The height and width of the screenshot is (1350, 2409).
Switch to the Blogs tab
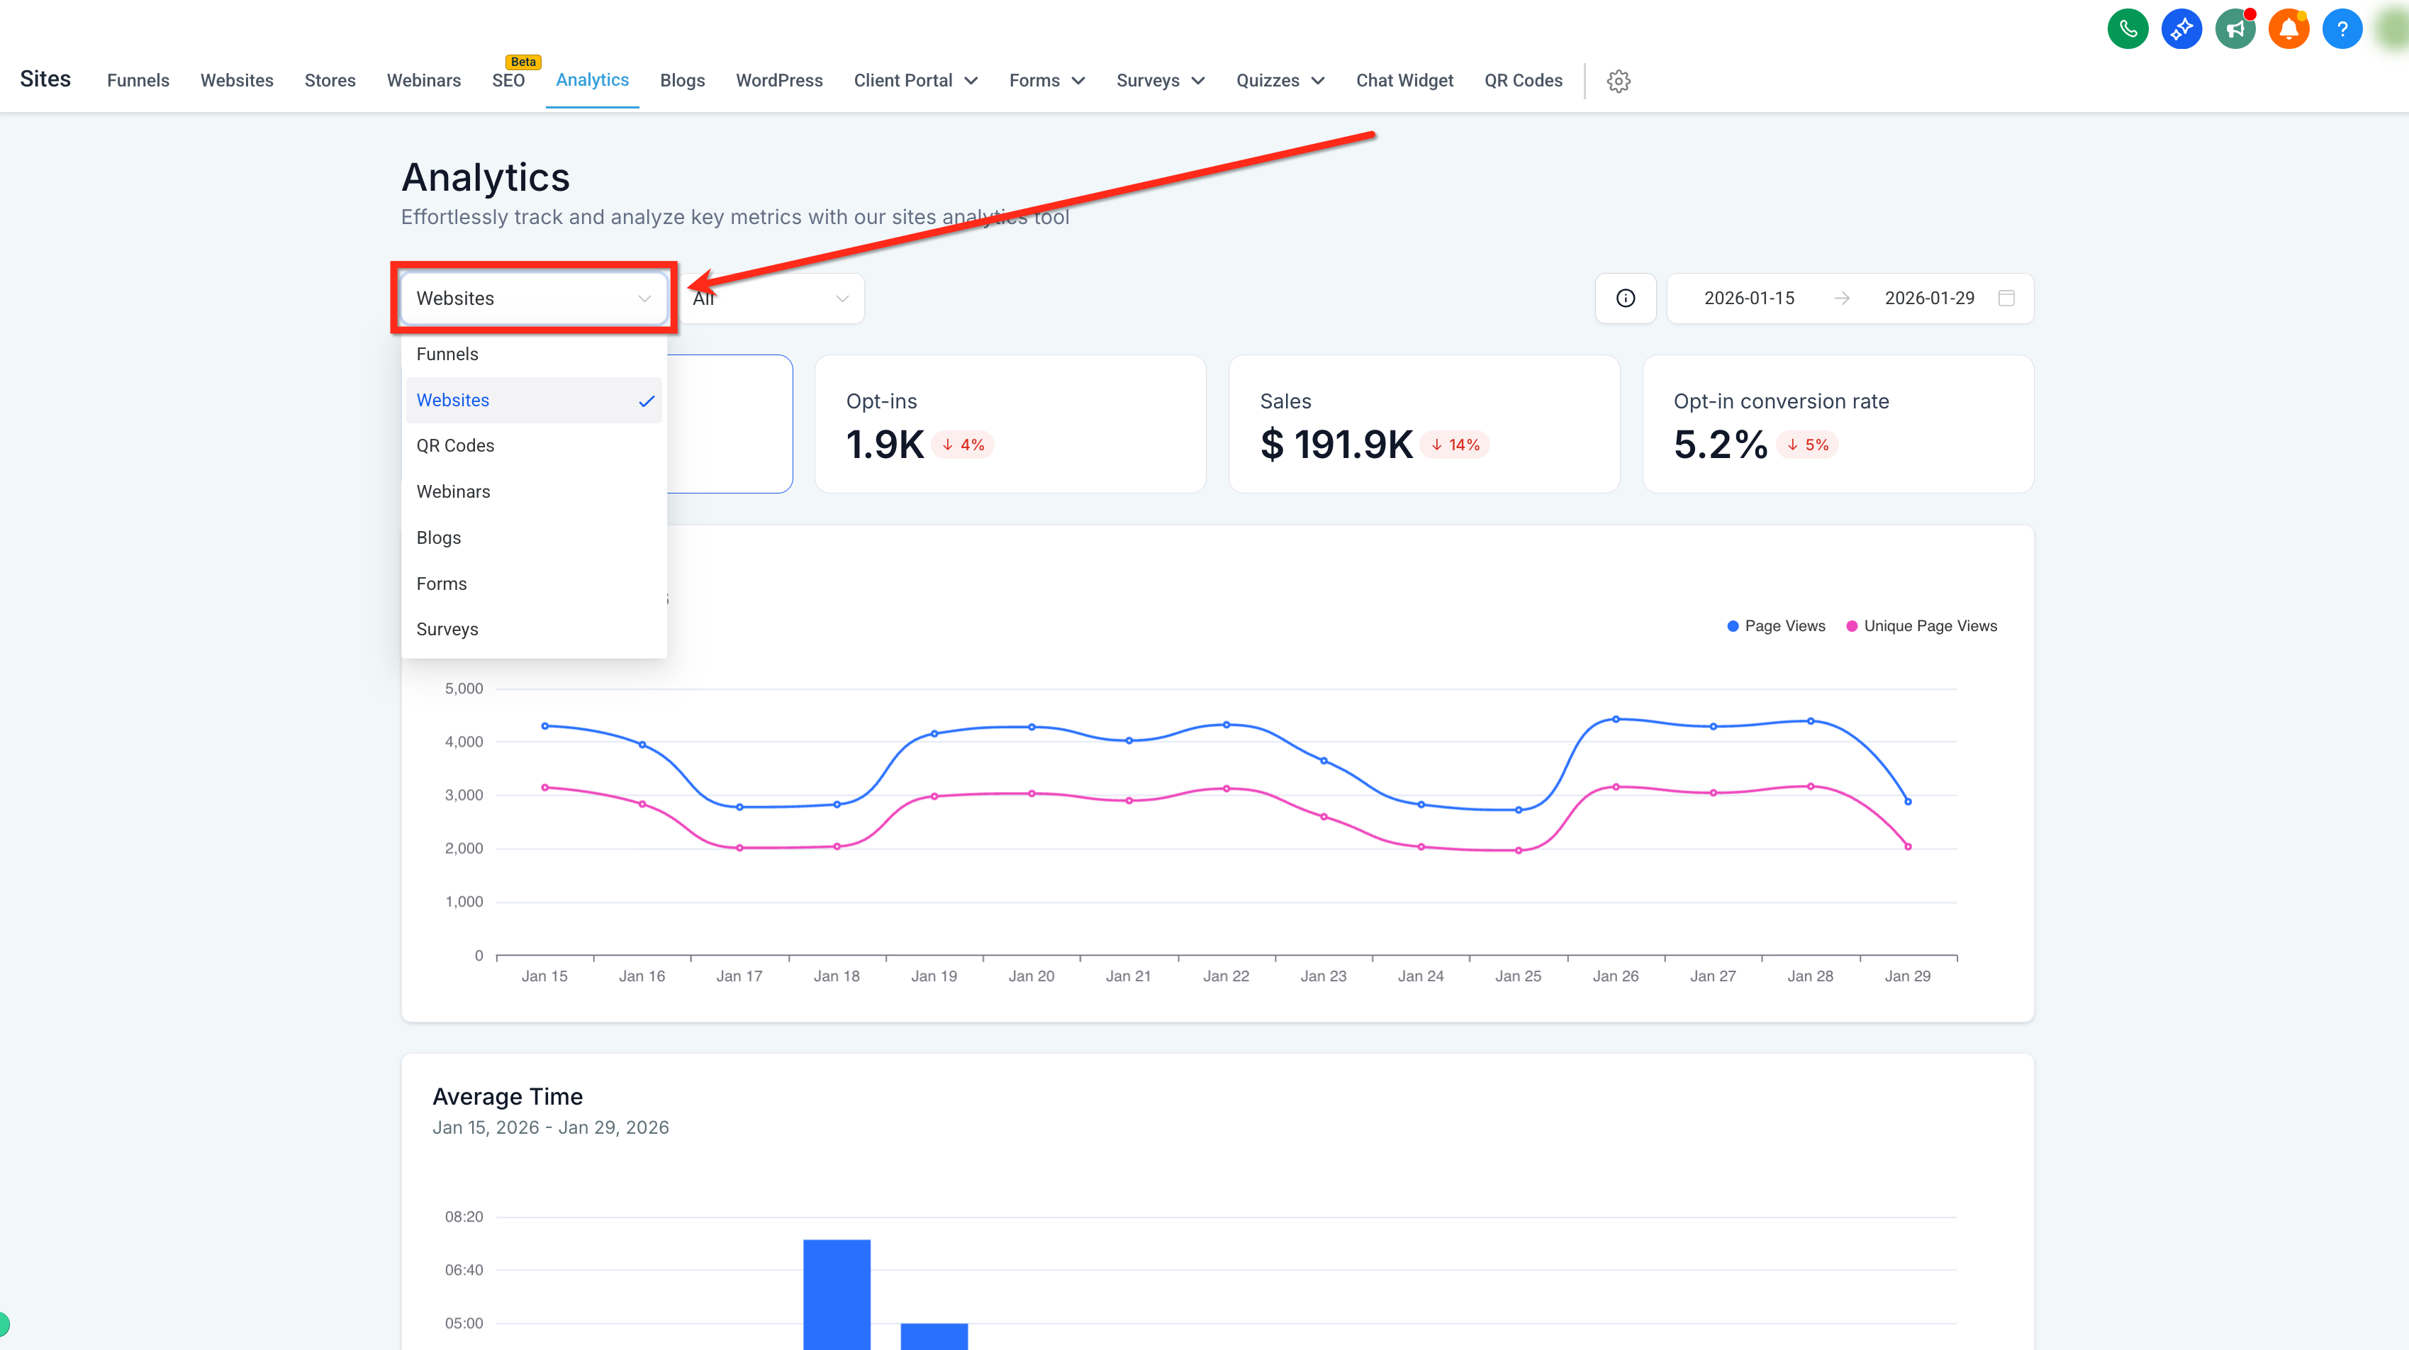(x=682, y=80)
